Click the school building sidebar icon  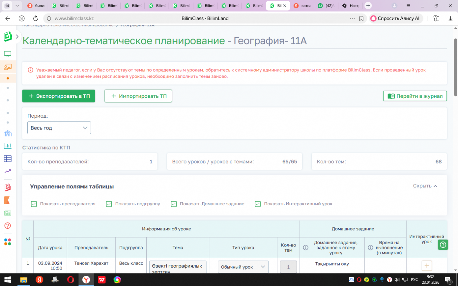point(8,133)
